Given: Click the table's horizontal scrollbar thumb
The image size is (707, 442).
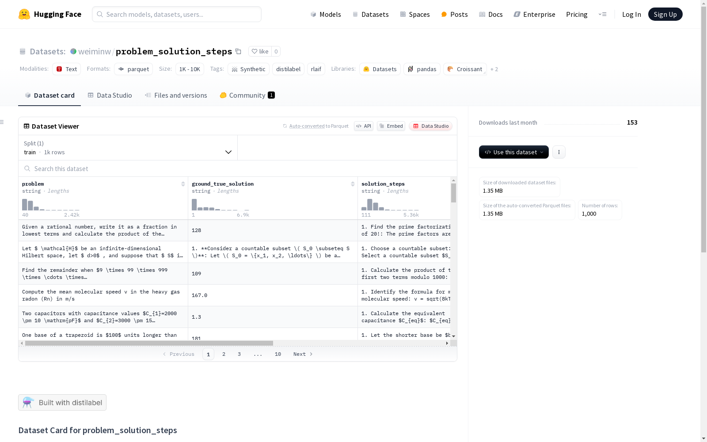Looking at the screenshot, I should 149,343.
